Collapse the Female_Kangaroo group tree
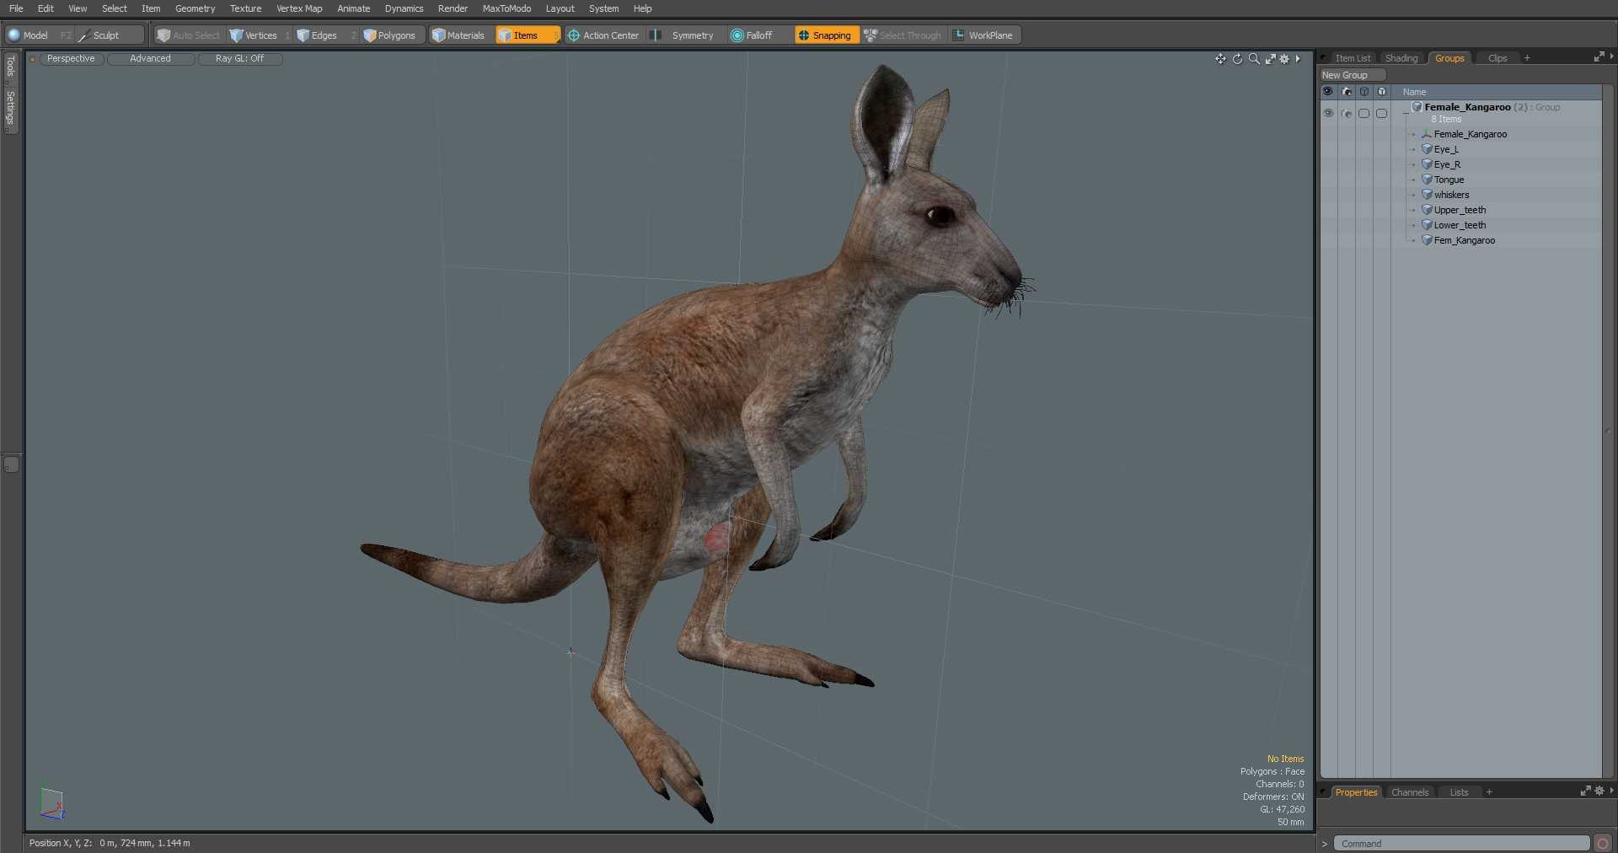This screenshot has height=853, width=1618. 1405,110
